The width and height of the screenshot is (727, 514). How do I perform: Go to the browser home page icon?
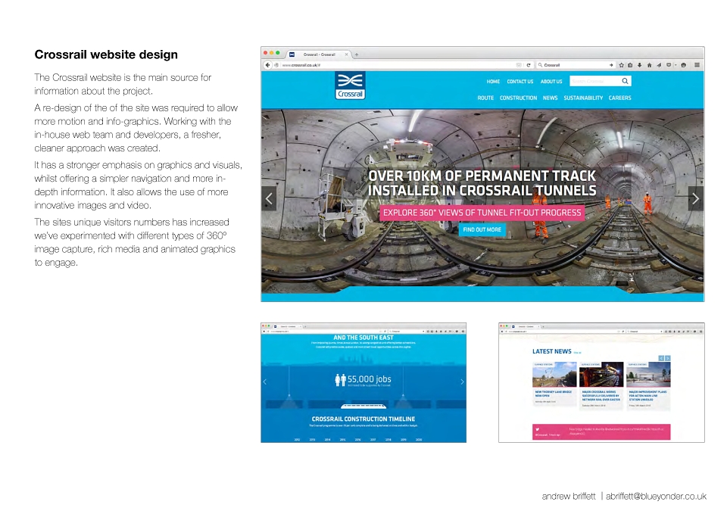pos(649,65)
